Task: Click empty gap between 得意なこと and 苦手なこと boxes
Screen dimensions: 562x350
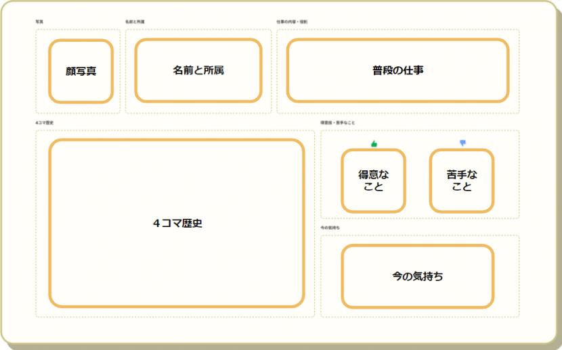Action: (x=418, y=180)
